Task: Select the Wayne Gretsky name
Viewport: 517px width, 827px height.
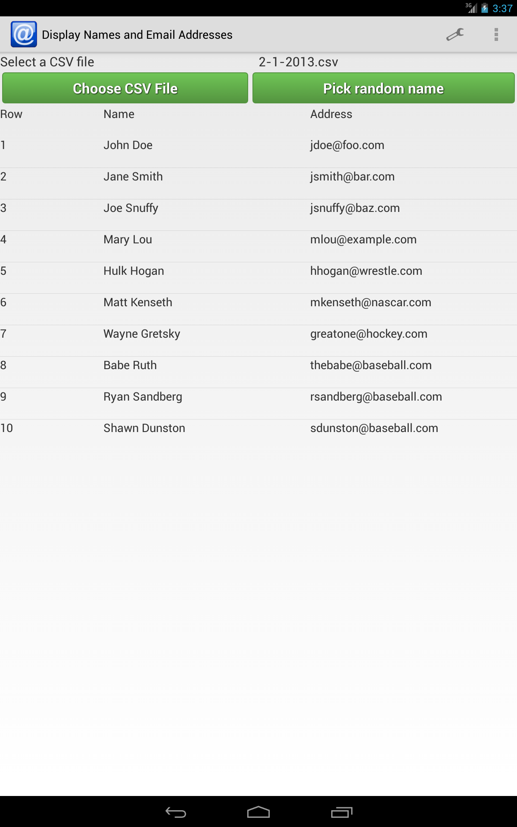Action: click(142, 334)
